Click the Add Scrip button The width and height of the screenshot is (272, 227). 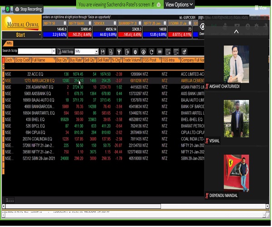(65, 52)
